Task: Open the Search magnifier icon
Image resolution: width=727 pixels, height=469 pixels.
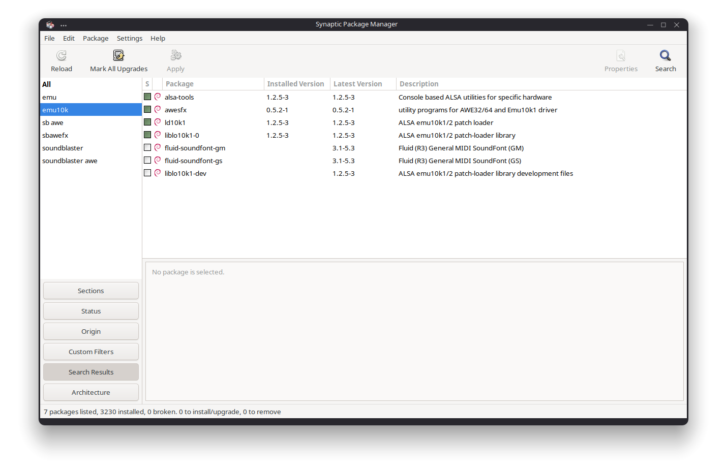Action: click(665, 55)
